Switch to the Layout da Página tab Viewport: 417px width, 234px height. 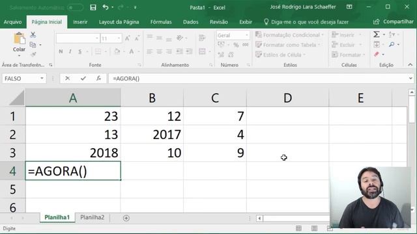pos(119,22)
